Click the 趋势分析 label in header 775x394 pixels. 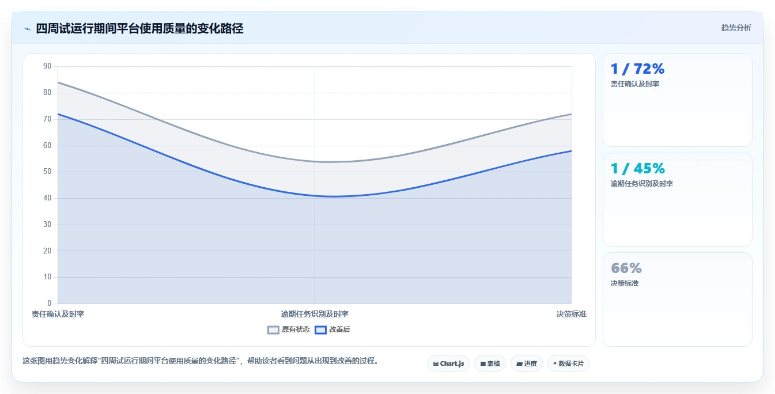[x=736, y=28]
